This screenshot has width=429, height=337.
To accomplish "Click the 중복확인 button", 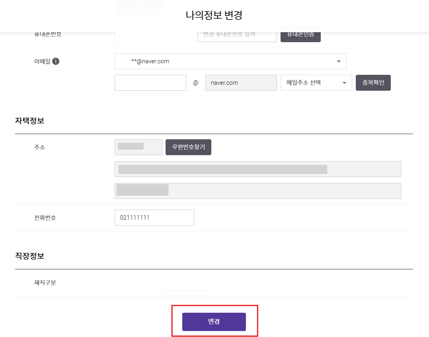I will [373, 83].
